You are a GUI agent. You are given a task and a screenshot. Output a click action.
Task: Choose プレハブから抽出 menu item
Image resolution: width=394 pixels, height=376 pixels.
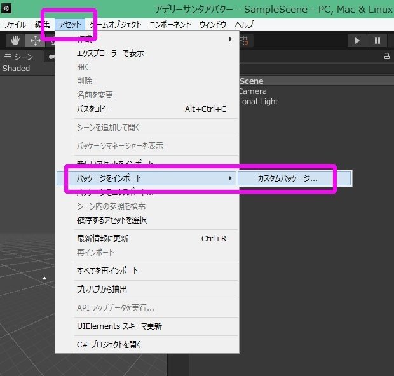147,290
